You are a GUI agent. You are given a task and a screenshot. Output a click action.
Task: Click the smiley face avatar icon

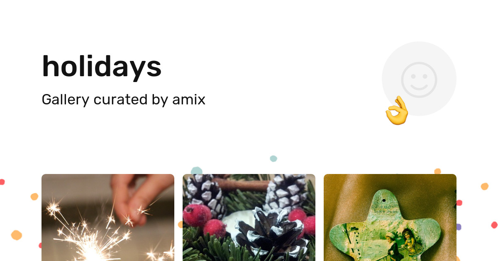pos(419,80)
